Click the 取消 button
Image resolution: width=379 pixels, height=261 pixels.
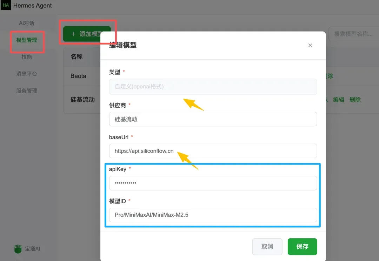[x=267, y=247]
